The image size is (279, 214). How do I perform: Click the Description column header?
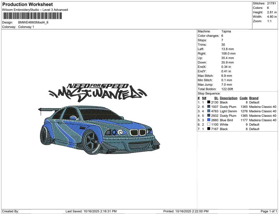point(229,98)
